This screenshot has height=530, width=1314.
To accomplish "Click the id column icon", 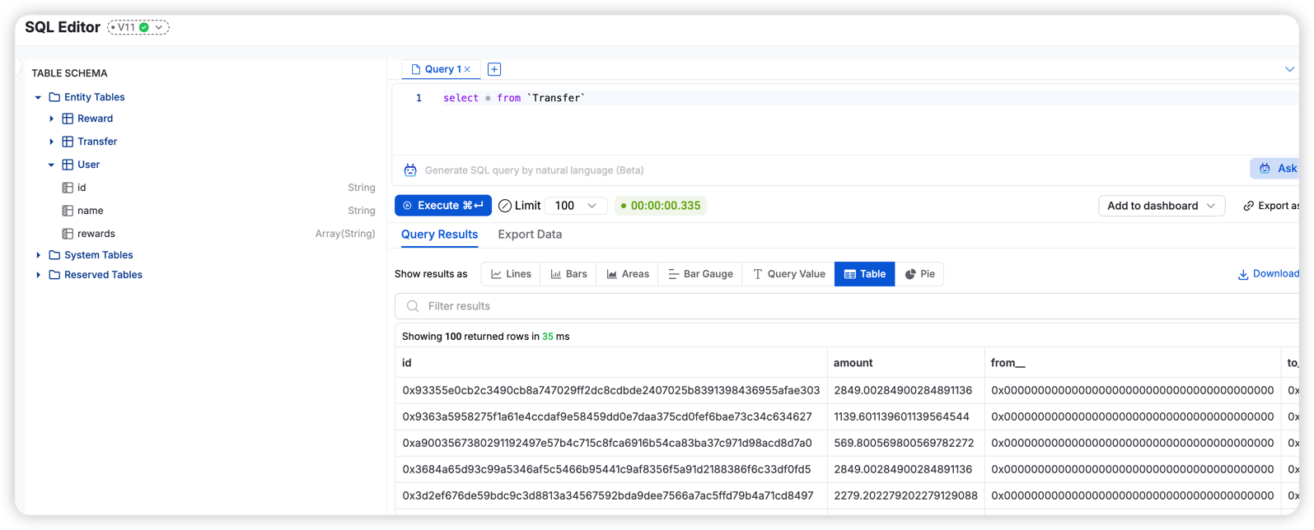I will coord(68,188).
